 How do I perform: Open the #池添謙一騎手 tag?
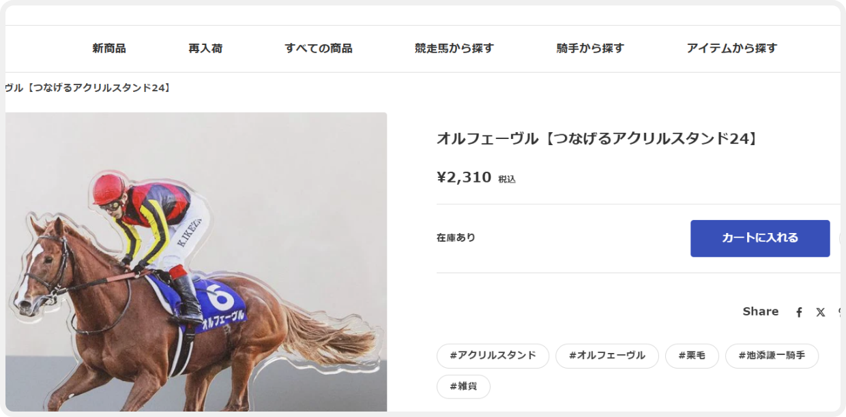772,356
